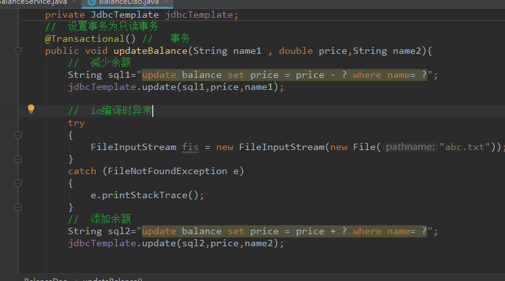
Task: Click the JdbcTemplate type in field declaration
Action: [x=125, y=15]
